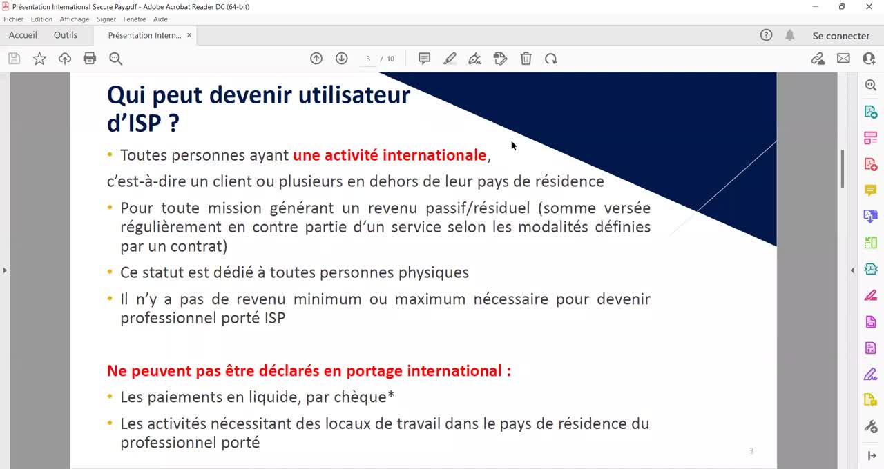The height and width of the screenshot is (469, 884).
Task: Click the vertical scrollbar thumb
Action: pyautogui.click(x=842, y=169)
